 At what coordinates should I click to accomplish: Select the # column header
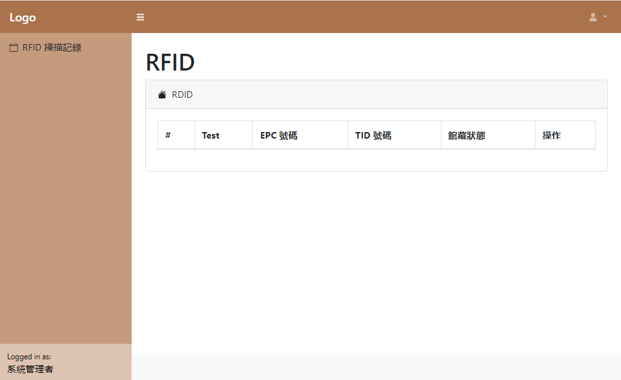coord(176,135)
